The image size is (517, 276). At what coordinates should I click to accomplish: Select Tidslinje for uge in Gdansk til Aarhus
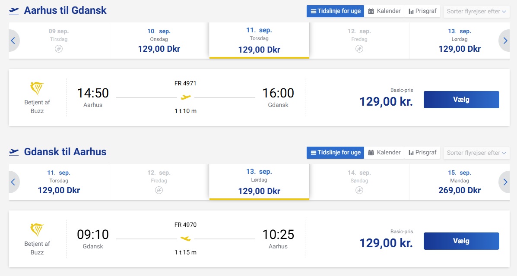(336, 153)
